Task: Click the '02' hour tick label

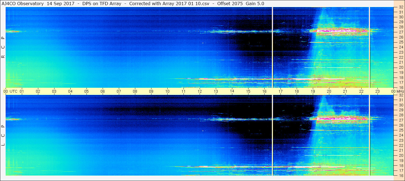Action: coord(38,91)
